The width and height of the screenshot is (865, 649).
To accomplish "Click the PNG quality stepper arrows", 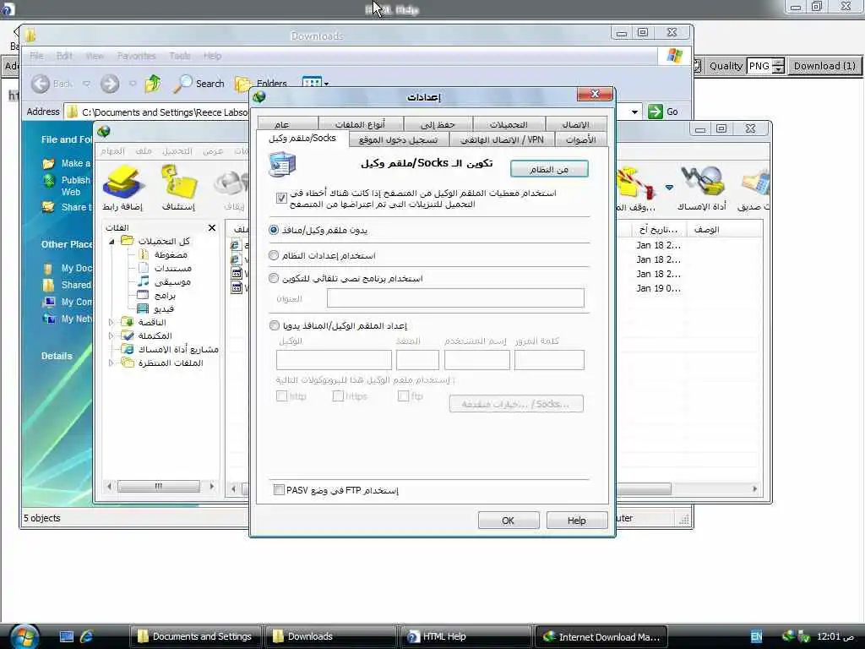I will click(x=778, y=66).
